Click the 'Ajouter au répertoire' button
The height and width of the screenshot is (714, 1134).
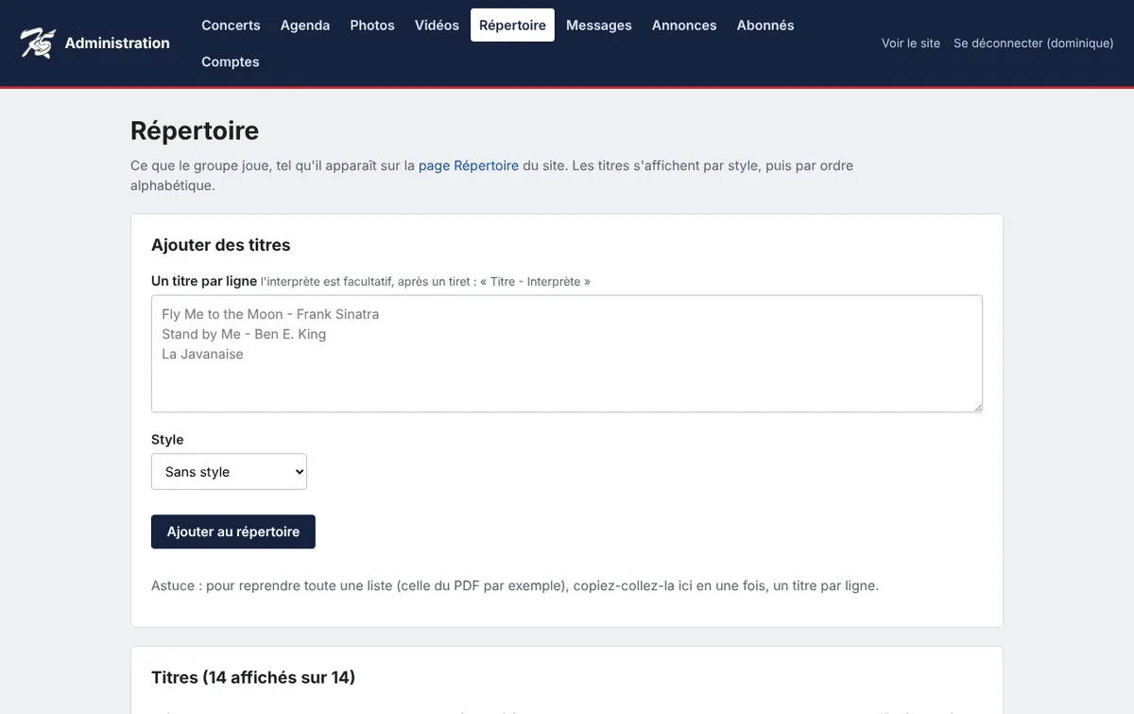tap(233, 531)
